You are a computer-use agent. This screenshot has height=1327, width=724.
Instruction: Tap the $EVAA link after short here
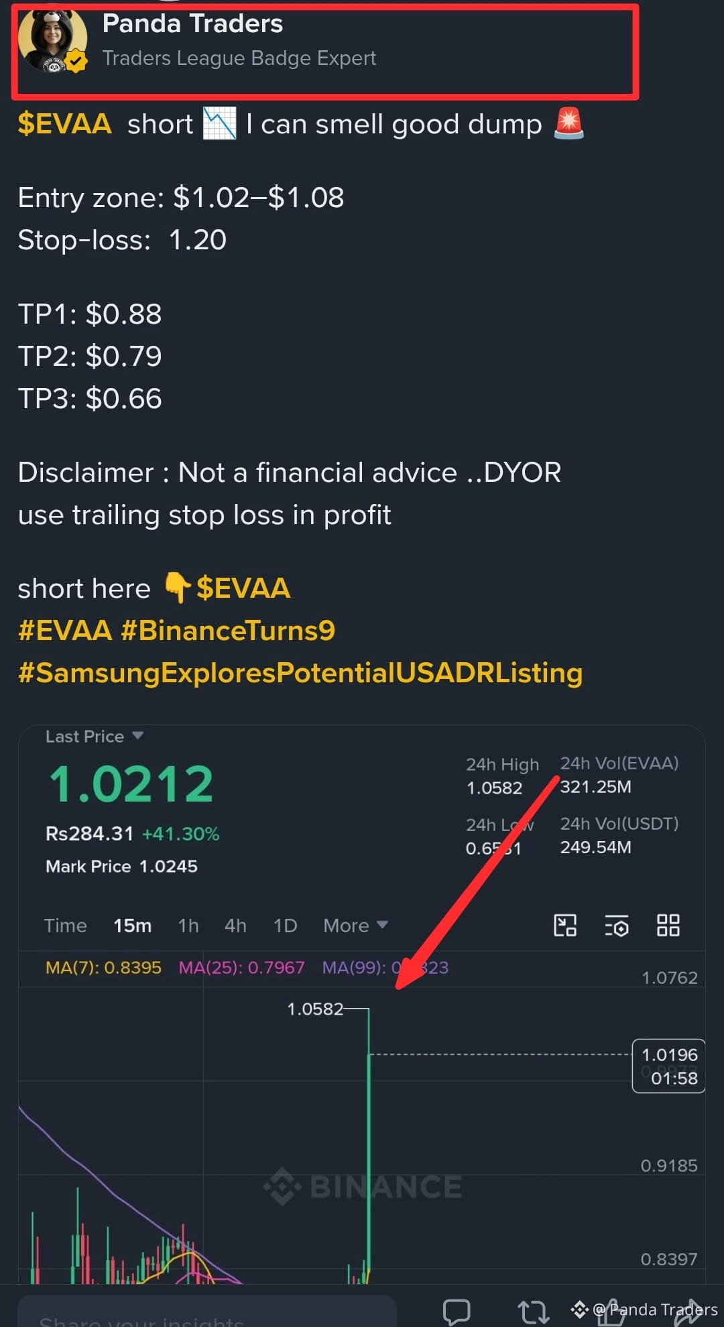(243, 588)
